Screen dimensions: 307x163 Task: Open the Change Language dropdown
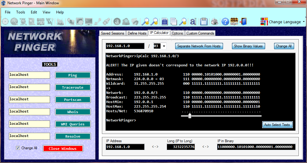283,22
